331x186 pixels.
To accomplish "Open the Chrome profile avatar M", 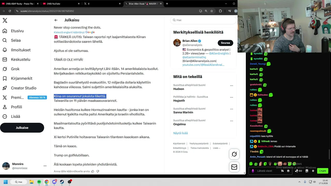I will point(236,11).
